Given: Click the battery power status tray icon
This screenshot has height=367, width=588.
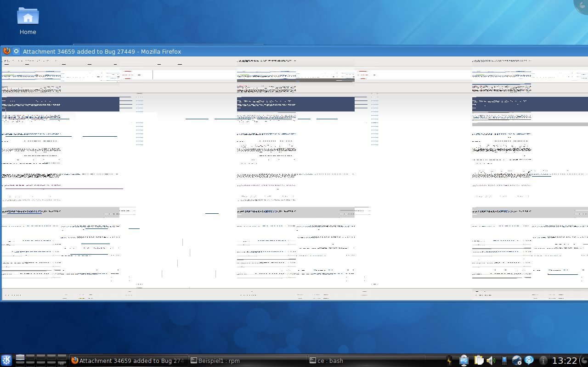Looking at the screenshot, I should click(x=449, y=361).
